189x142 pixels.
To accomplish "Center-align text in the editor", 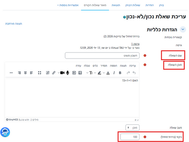I will 25,73.
